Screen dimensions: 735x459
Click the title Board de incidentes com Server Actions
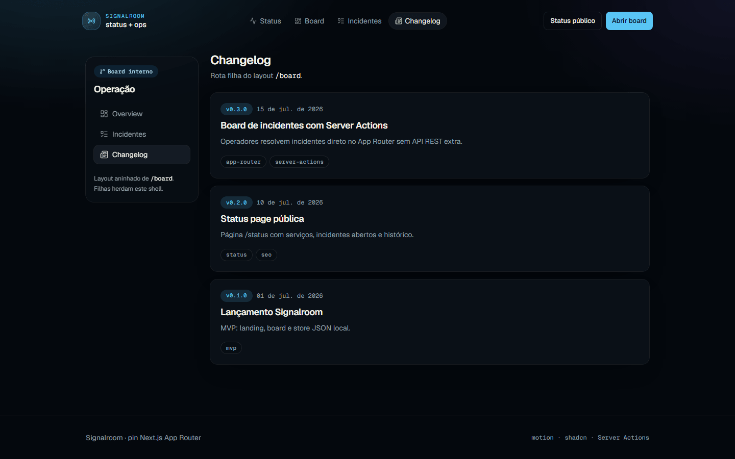pyautogui.click(x=304, y=125)
